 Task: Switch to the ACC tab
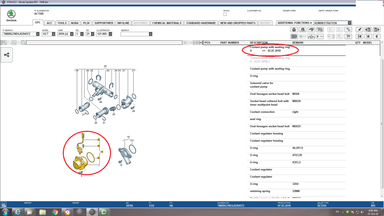[50, 23]
